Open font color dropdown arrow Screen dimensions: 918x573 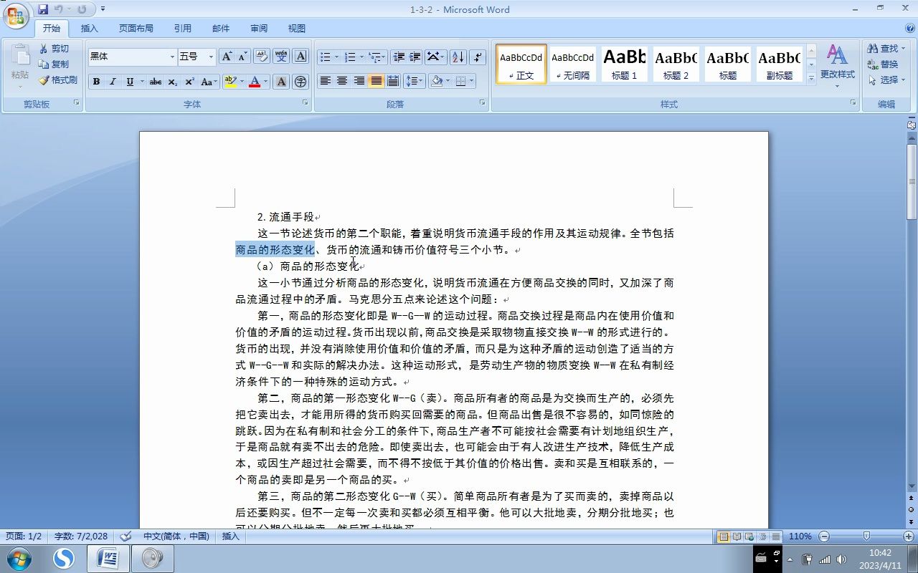pos(265,82)
